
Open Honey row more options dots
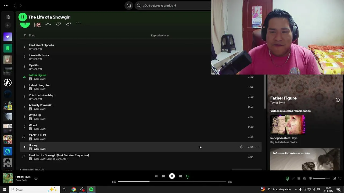(257, 147)
